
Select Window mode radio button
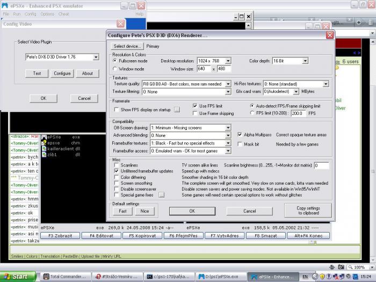[115, 69]
